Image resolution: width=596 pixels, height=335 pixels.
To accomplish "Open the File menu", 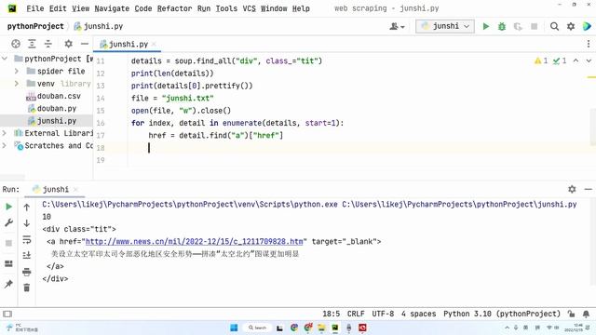I will [35, 8].
